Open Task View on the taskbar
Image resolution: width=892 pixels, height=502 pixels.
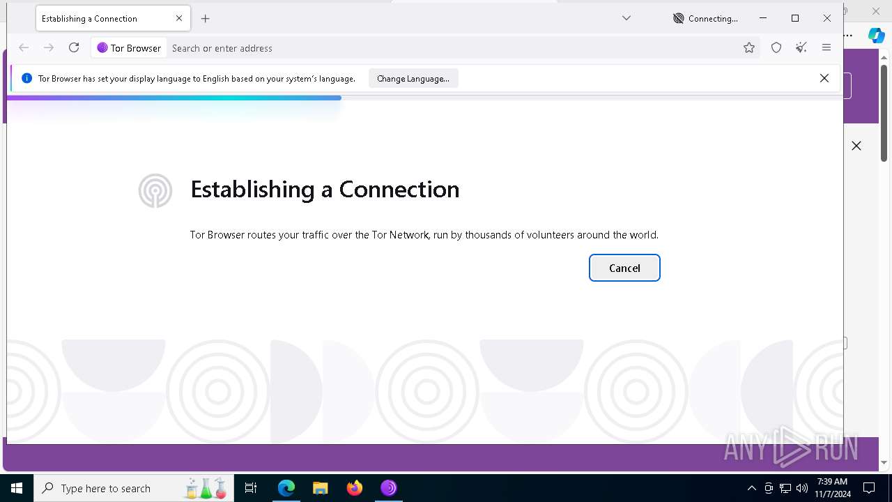pyautogui.click(x=251, y=488)
